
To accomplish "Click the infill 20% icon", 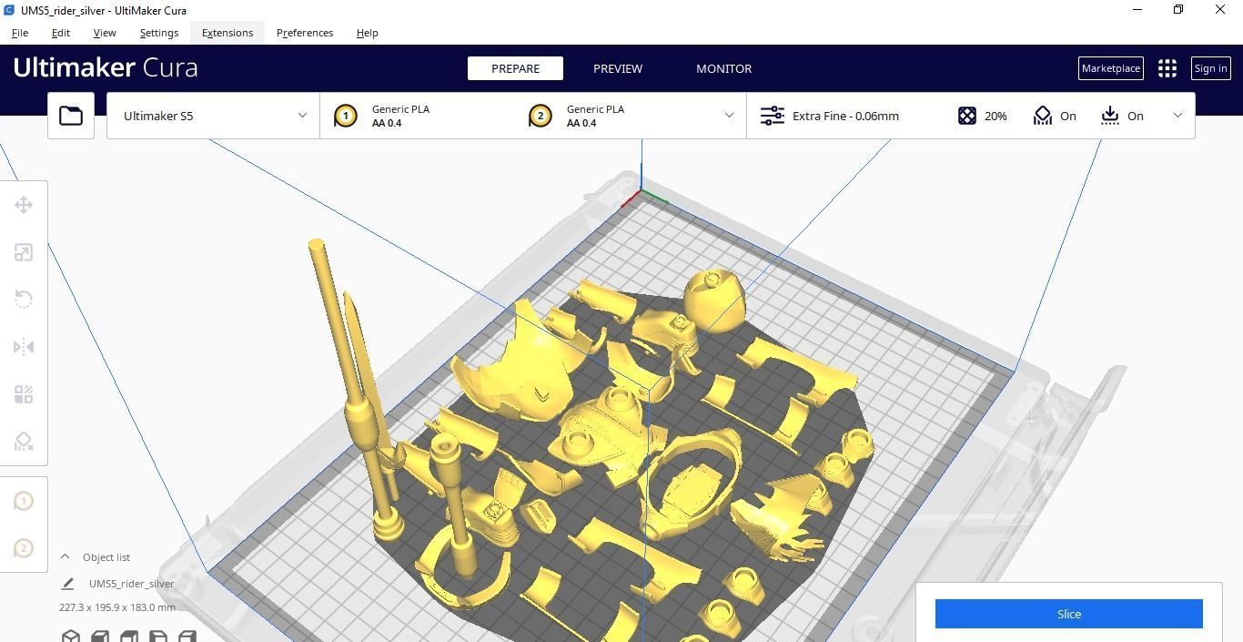I will 967,116.
